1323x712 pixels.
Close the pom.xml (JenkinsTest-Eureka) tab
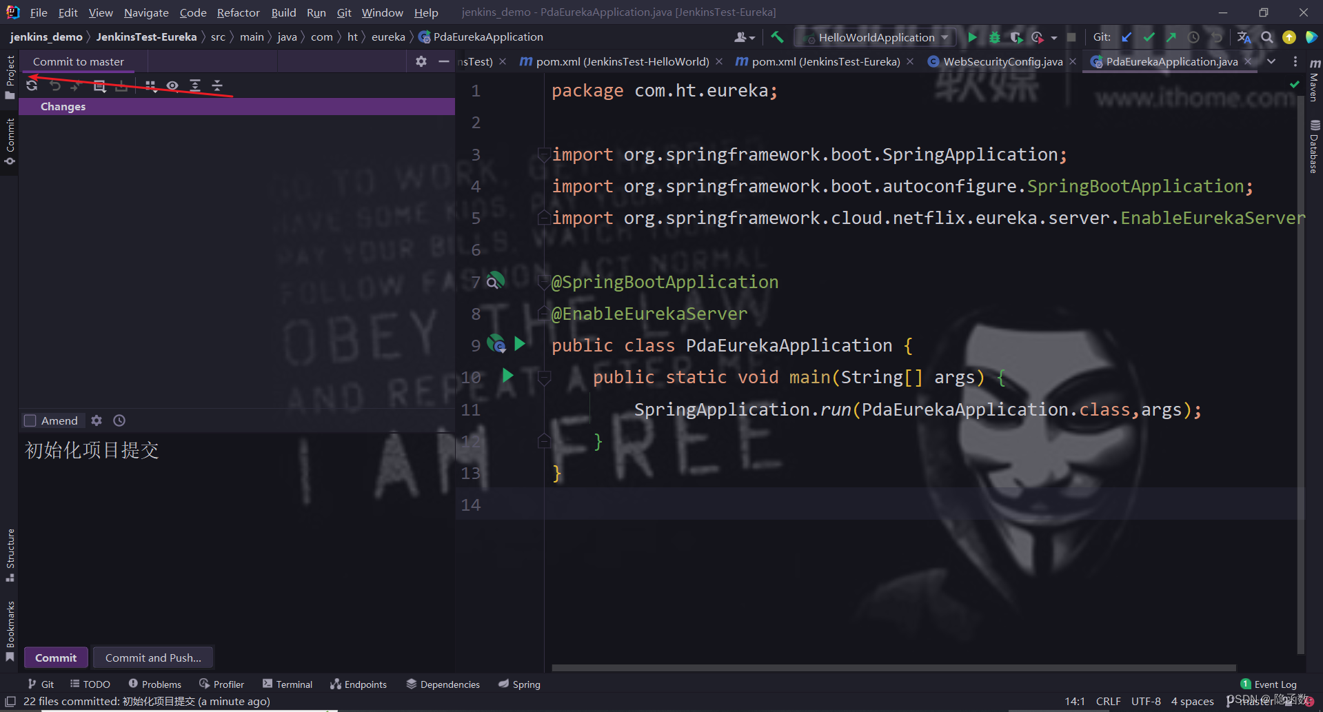pos(910,61)
